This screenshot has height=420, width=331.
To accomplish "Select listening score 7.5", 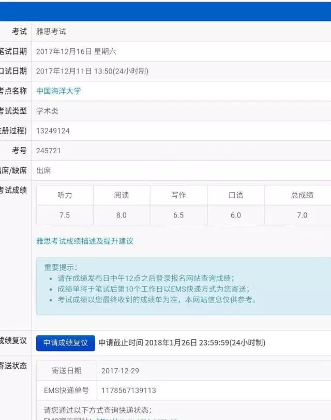I will click(65, 215).
